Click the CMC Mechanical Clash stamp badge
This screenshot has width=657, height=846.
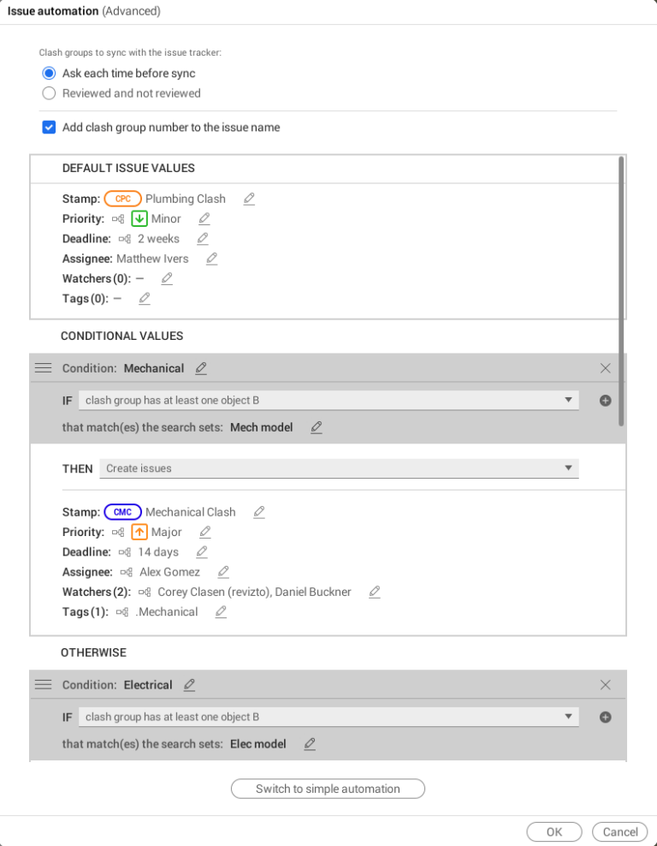[x=122, y=511]
